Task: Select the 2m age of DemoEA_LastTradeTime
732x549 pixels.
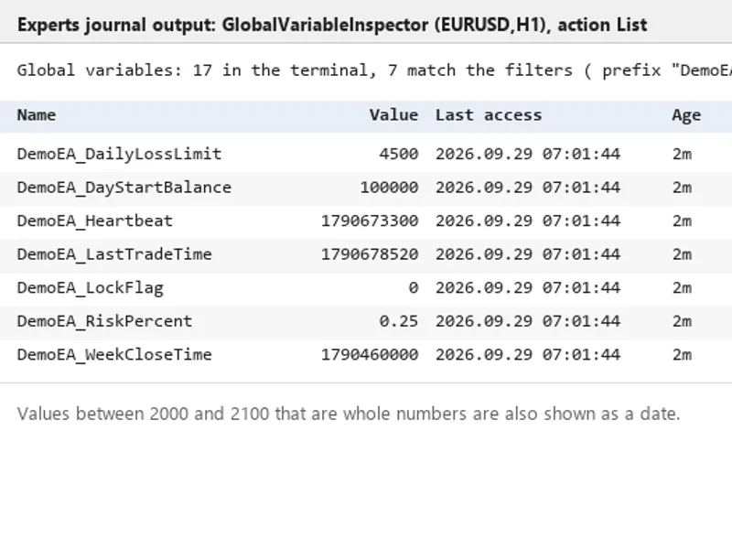Action: (682, 254)
